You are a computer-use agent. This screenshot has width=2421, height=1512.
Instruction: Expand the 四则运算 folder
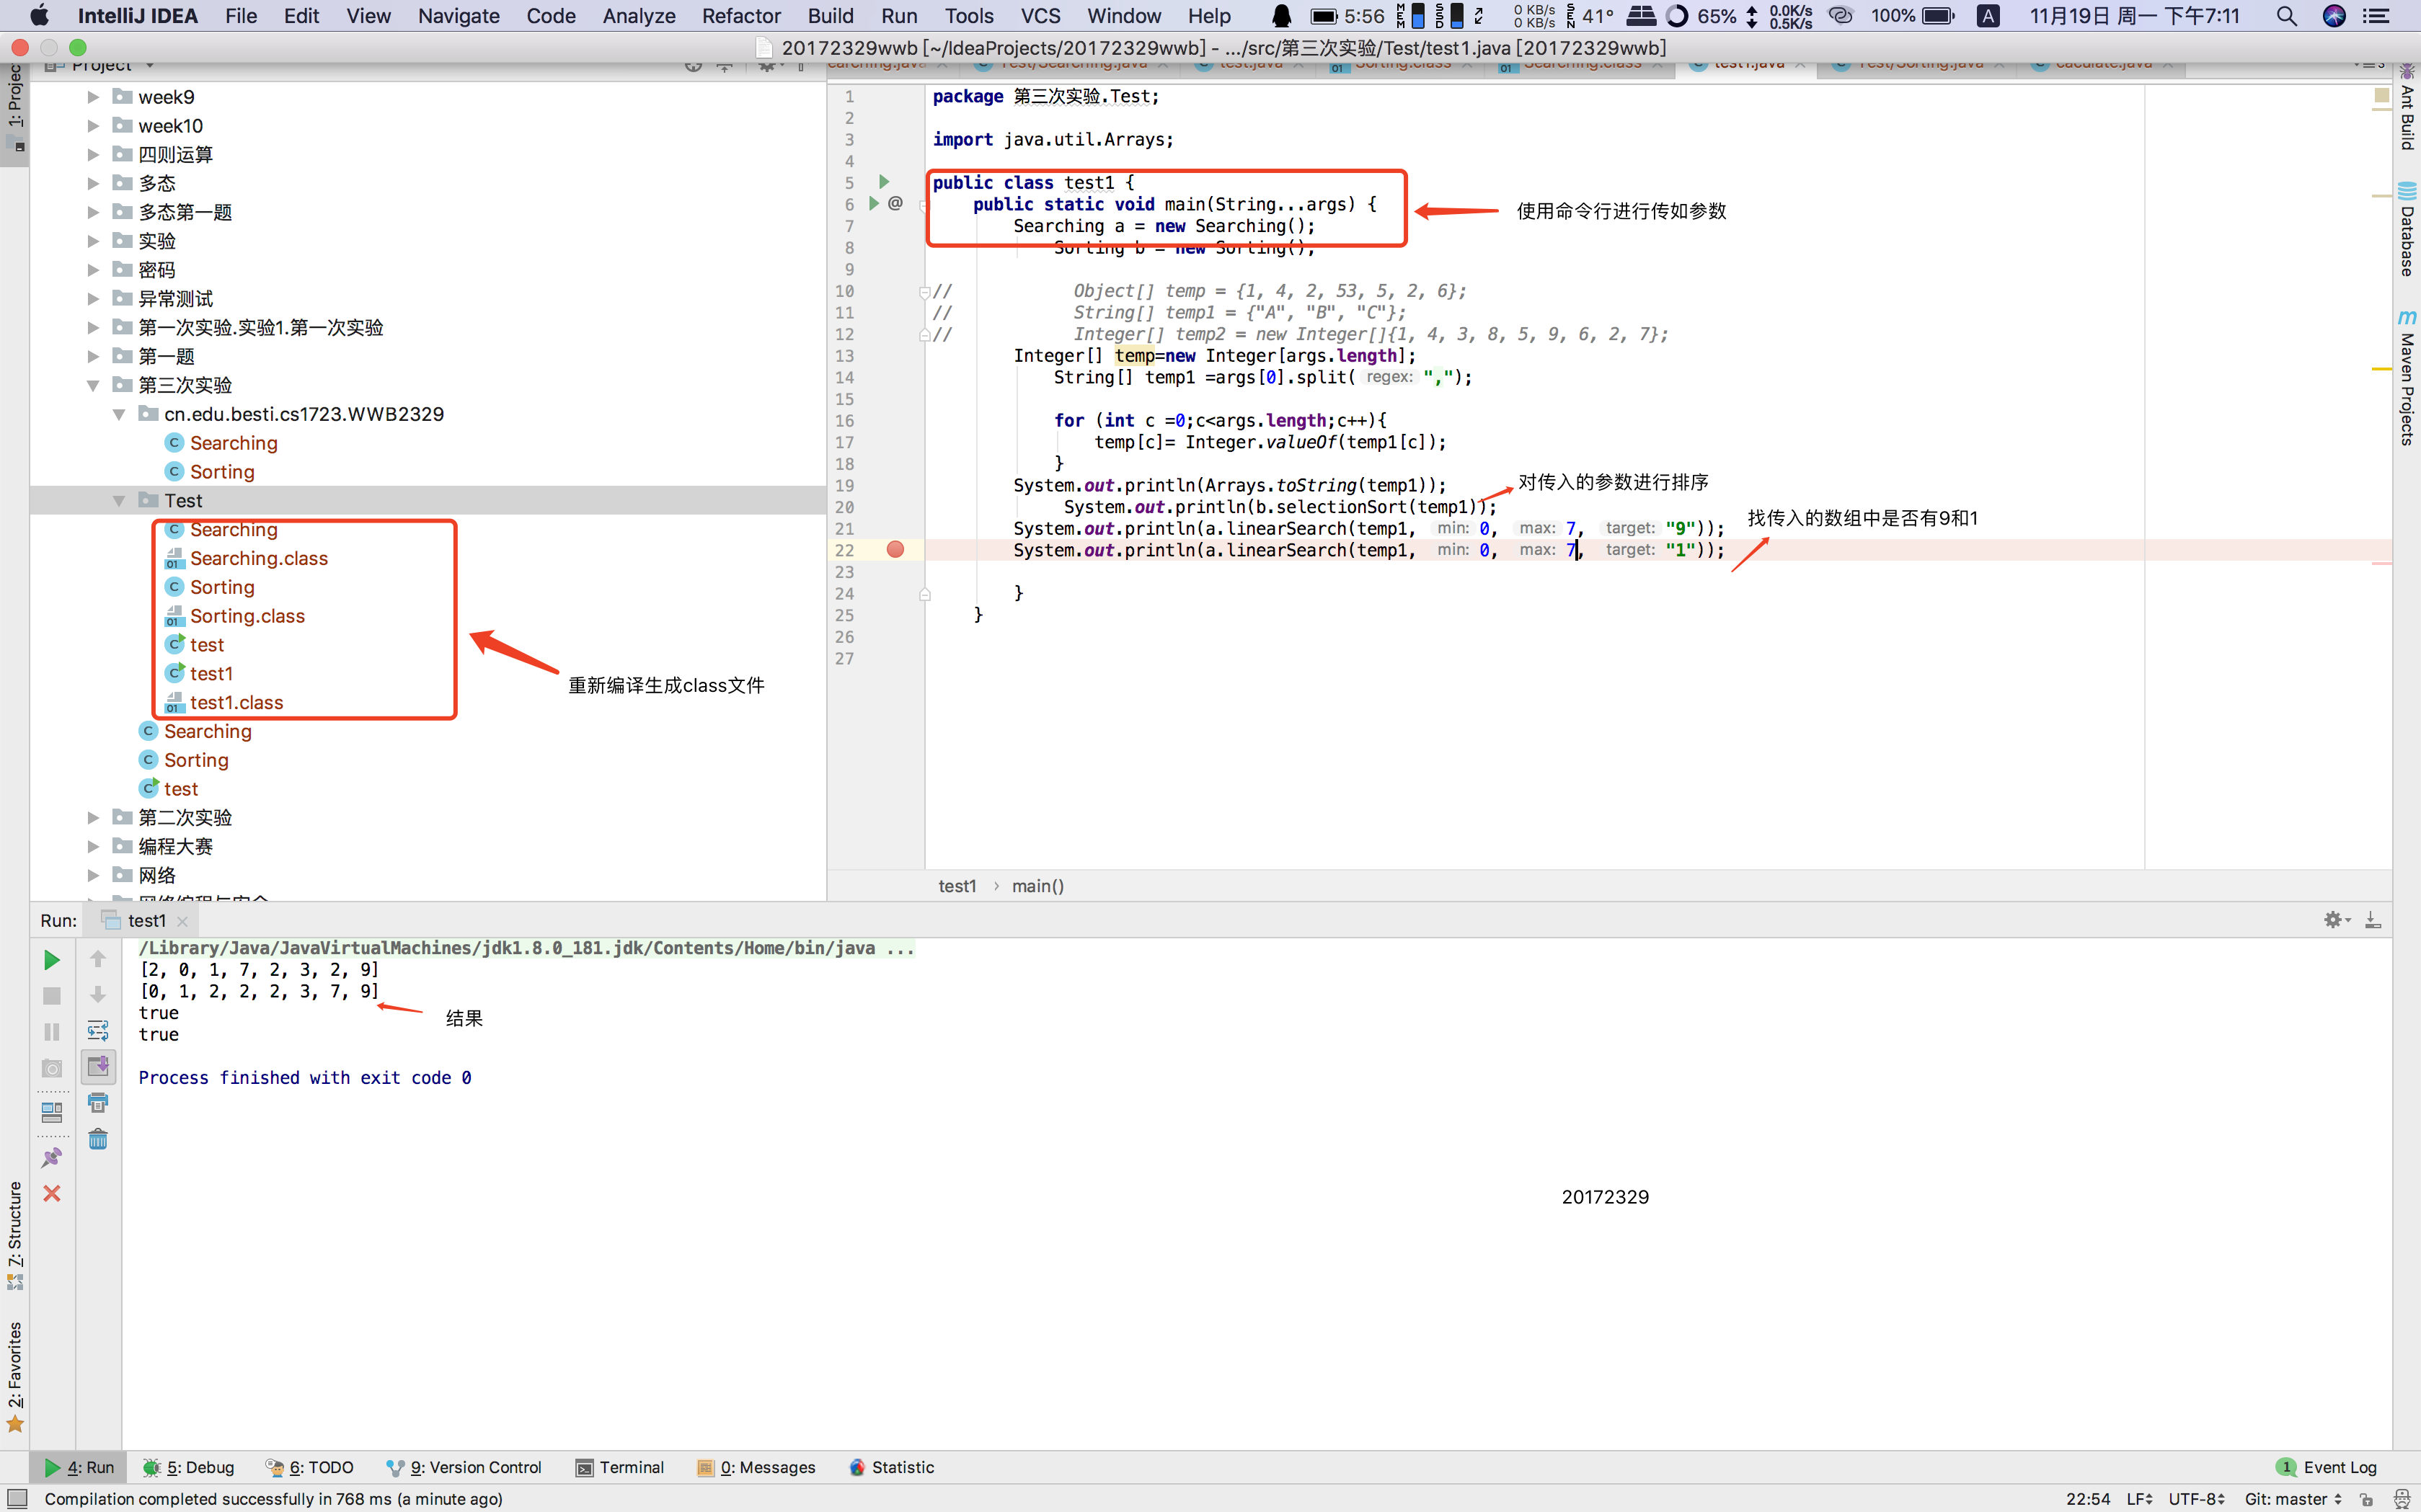(93, 155)
